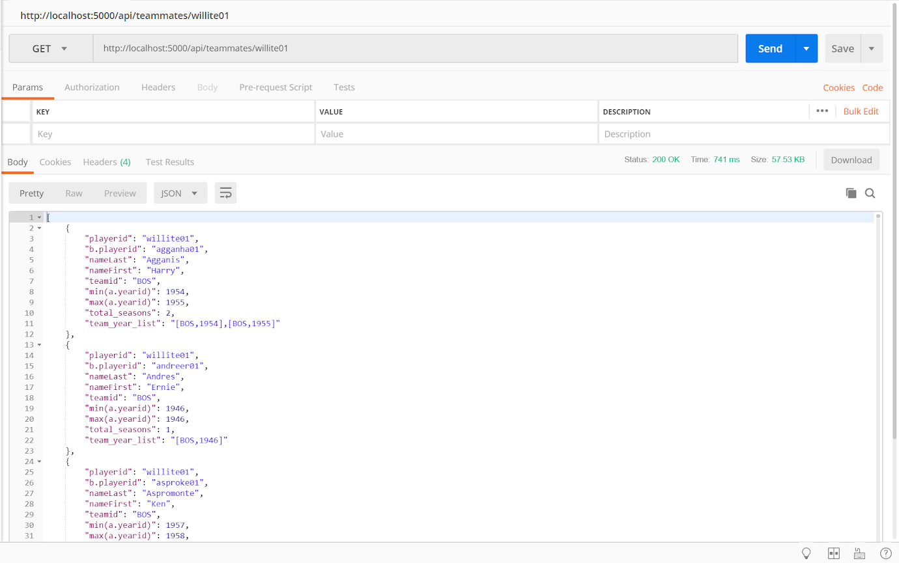The width and height of the screenshot is (899, 563).
Task: Open Authorization tab
Action: pyautogui.click(x=92, y=87)
